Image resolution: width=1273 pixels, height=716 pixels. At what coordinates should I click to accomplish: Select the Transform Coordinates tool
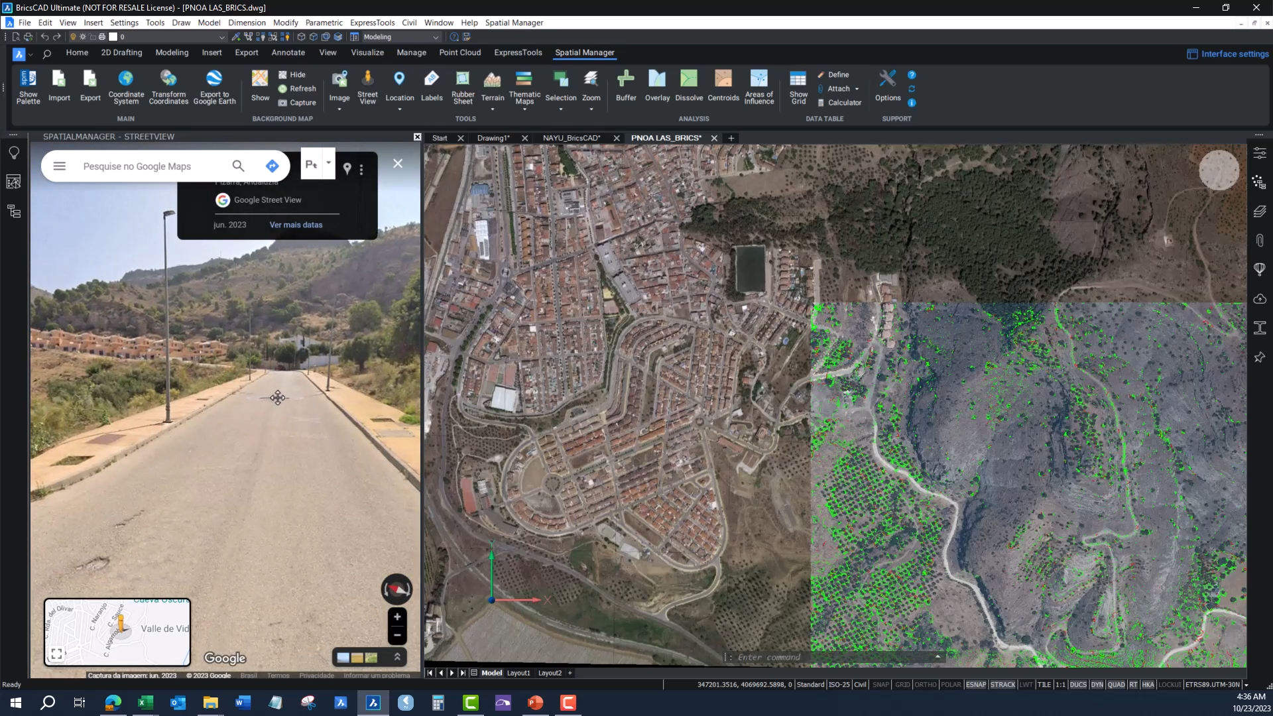point(168,87)
